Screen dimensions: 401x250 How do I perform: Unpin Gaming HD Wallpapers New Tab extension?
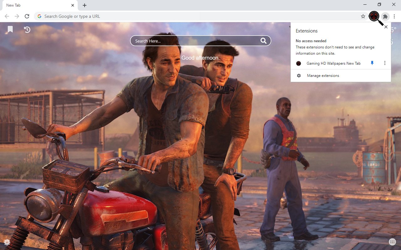coord(372,63)
